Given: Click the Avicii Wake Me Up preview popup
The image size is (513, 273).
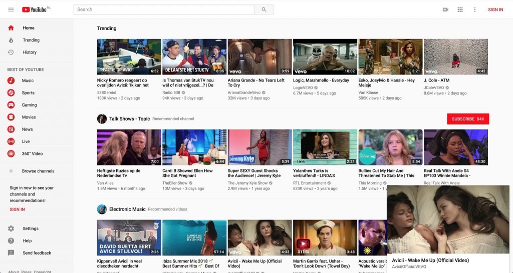Looking at the screenshot, I should coord(448,220).
